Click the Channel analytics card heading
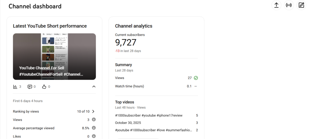Screen dimensions: 309x139 click(x=134, y=26)
